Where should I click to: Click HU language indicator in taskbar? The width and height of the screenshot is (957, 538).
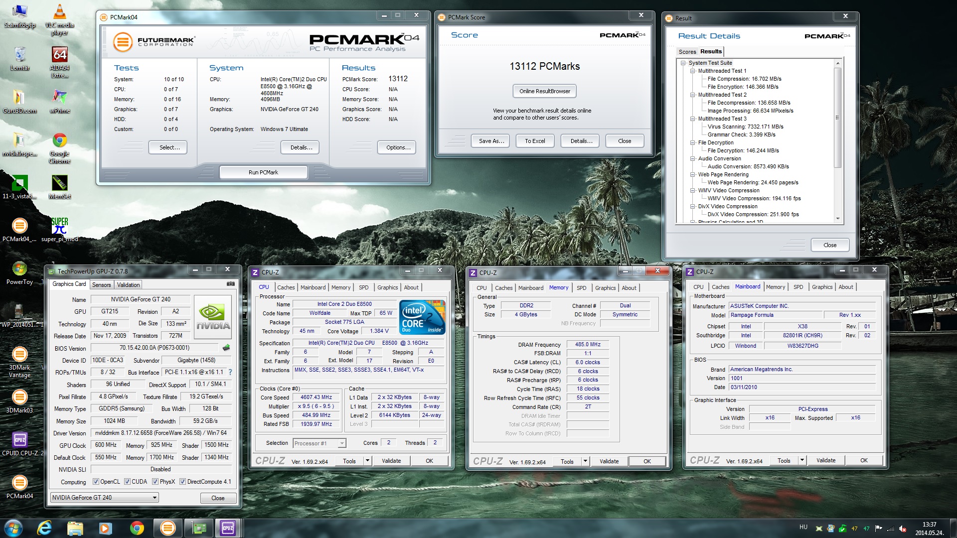point(803,527)
